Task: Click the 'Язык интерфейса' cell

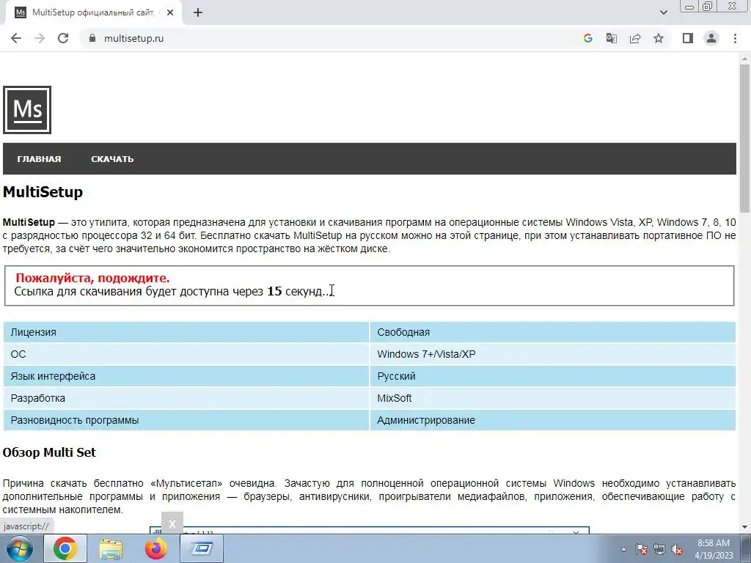Action: click(x=186, y=376)
